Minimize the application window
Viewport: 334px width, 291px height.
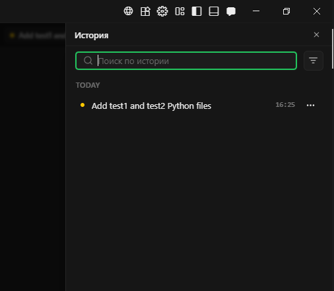tap(256, 11)
